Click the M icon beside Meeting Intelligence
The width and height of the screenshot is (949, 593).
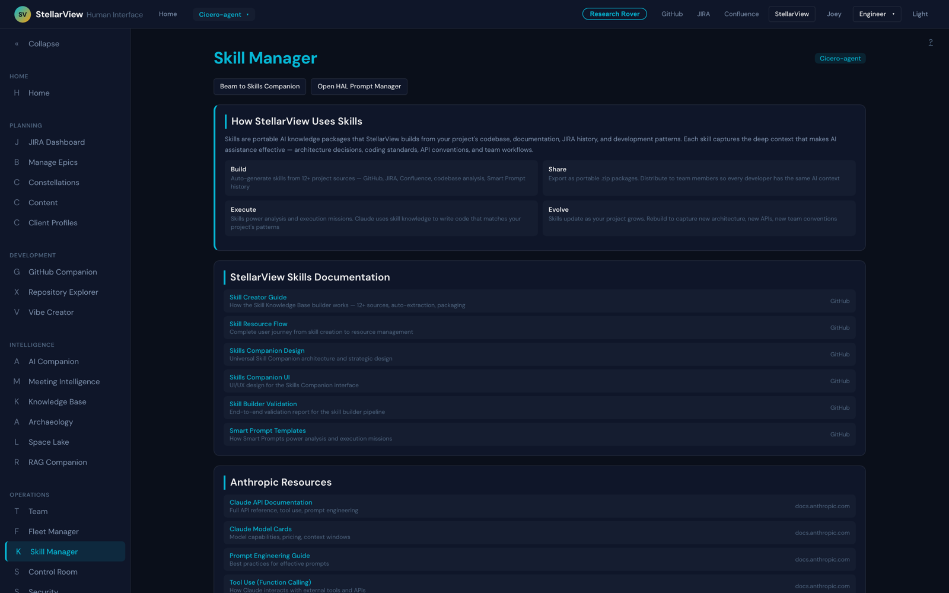point(17,382)
